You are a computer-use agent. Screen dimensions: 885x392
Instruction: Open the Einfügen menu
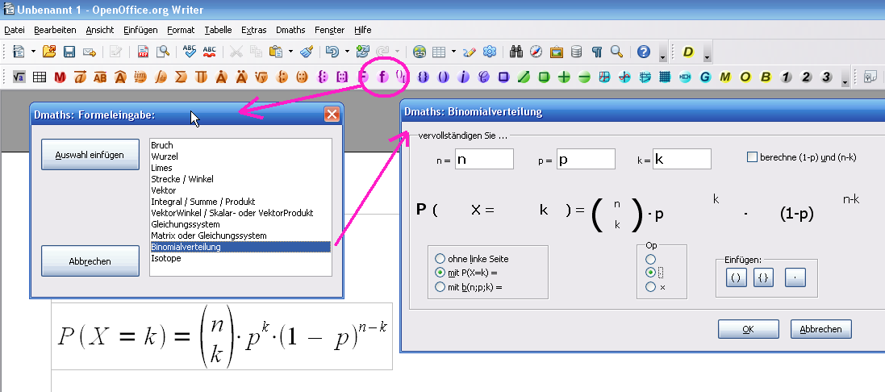pos(140,30)
